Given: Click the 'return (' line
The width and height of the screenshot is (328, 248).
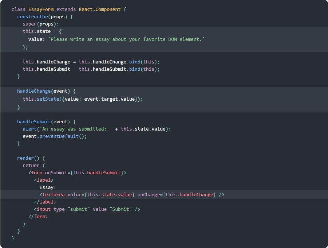Looking at the screenshot, I should pos(34,166).
